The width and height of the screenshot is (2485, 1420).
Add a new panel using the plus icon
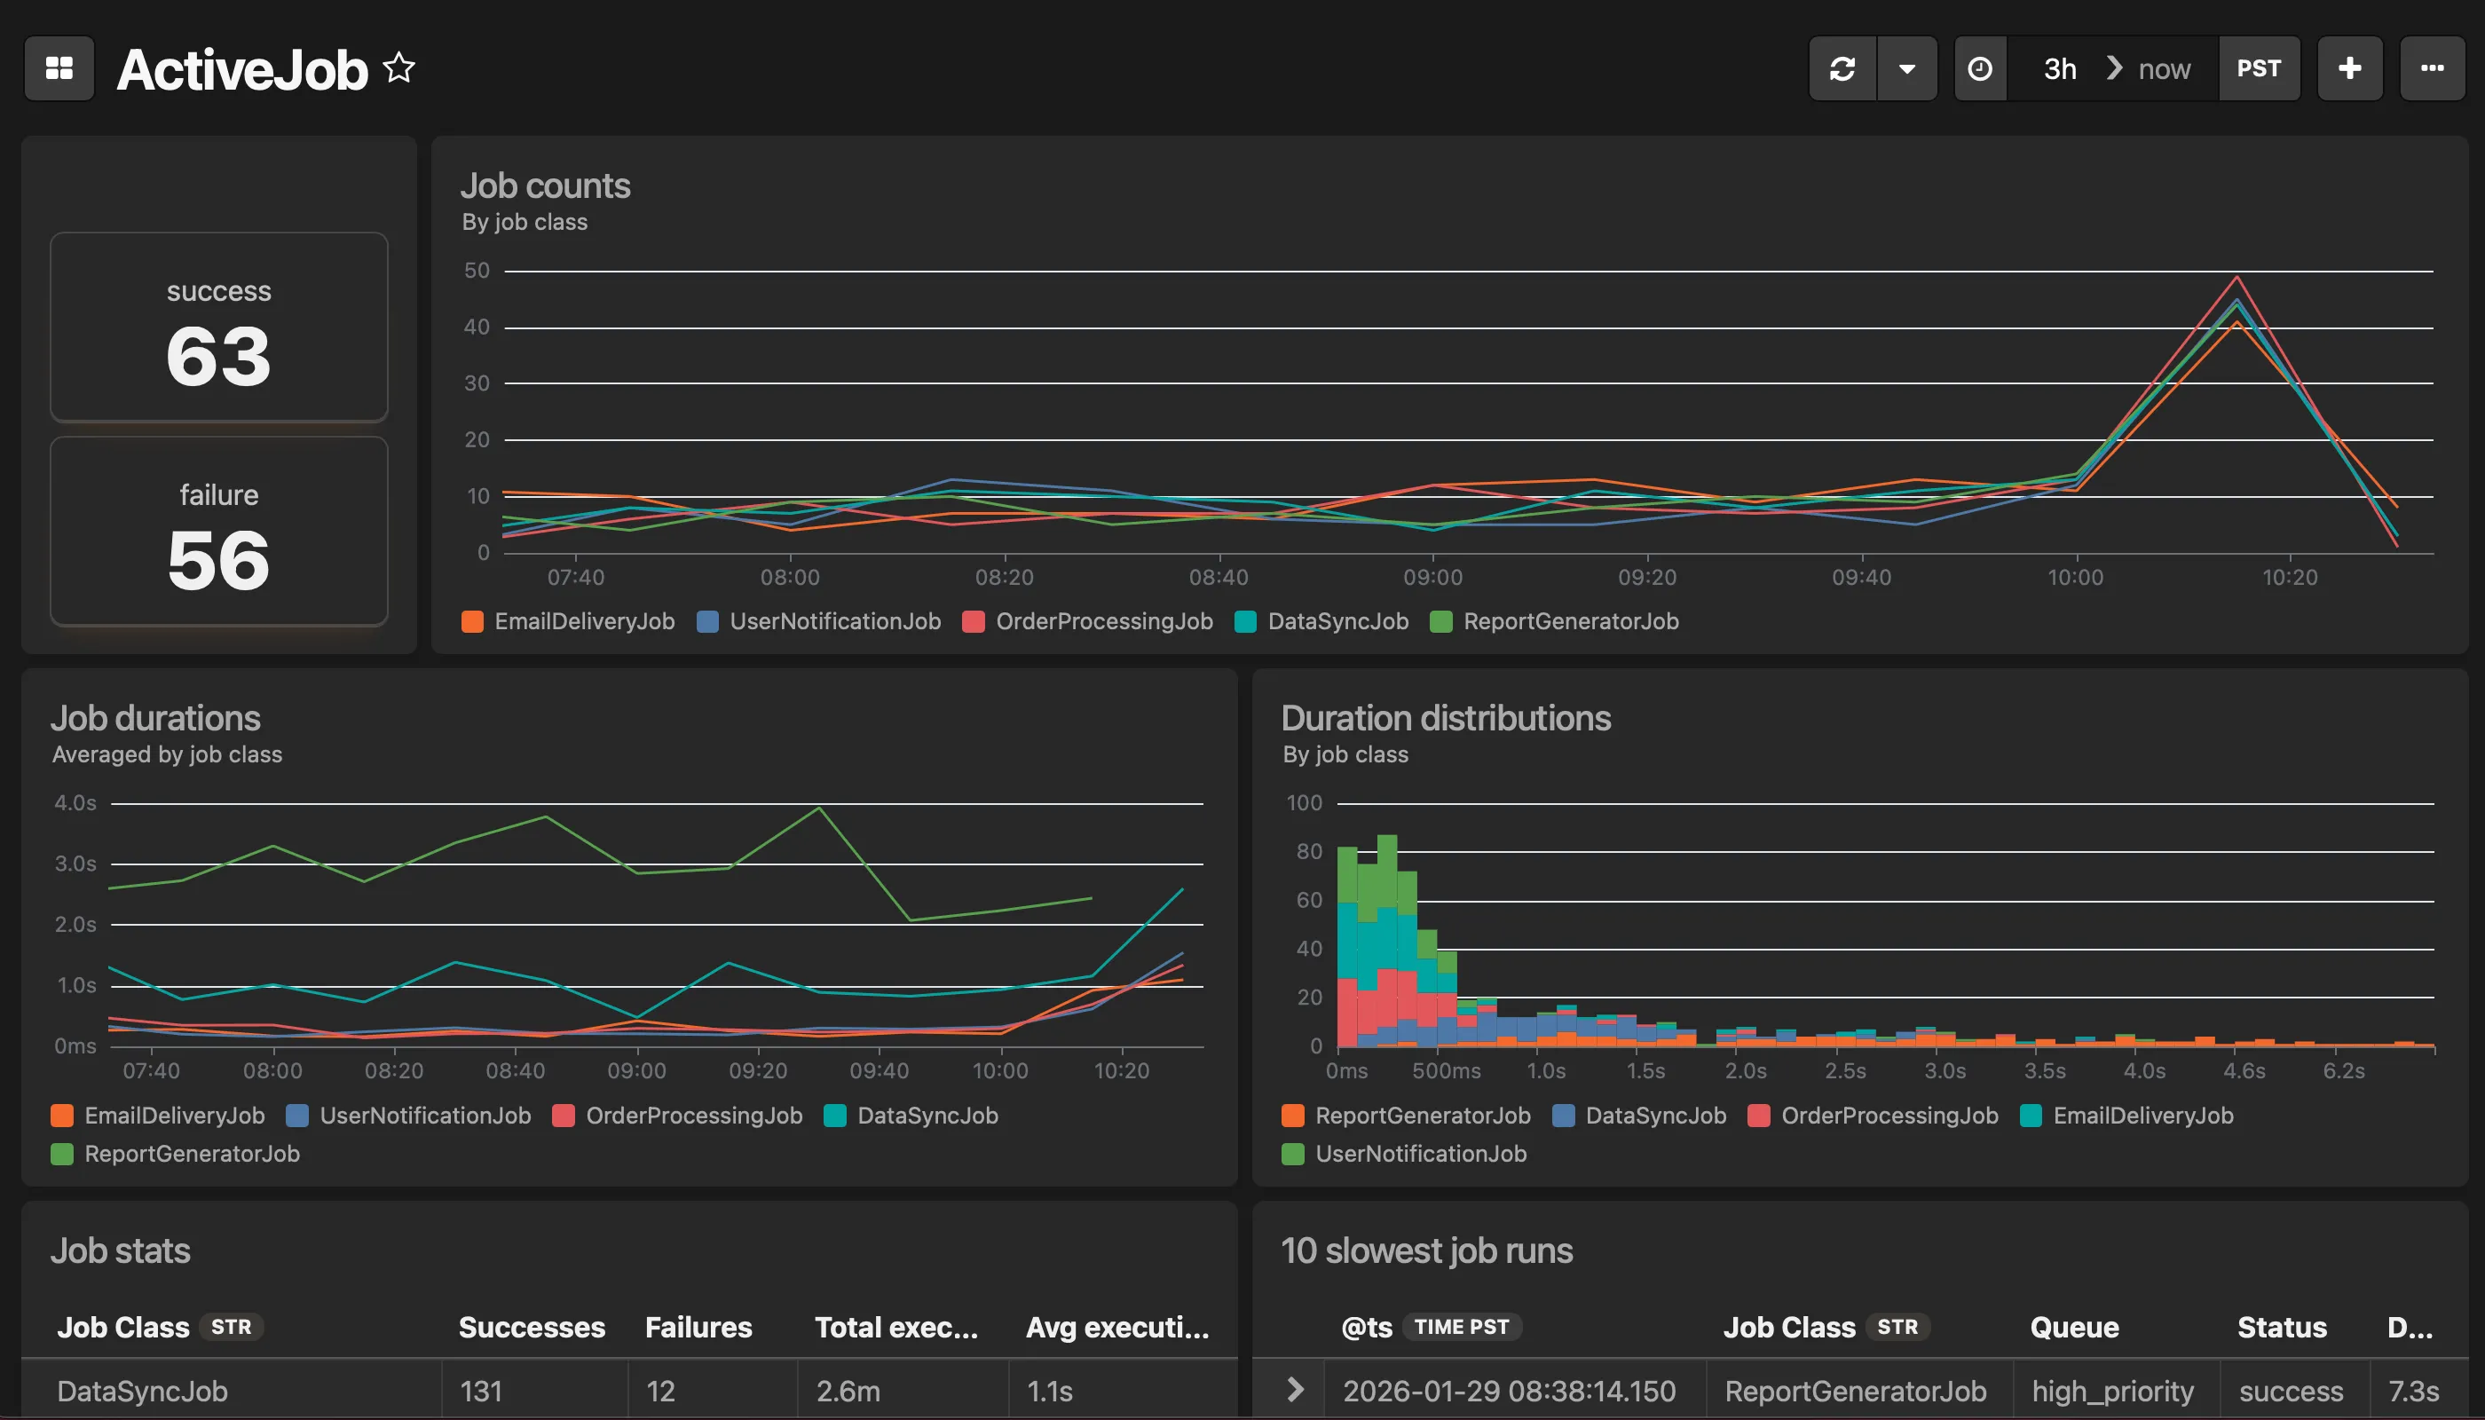2349,68
